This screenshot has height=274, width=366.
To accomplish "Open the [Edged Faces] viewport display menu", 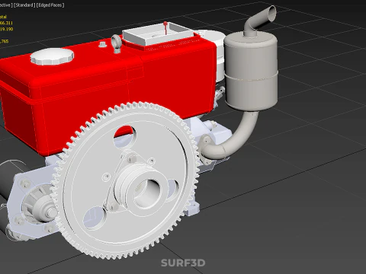I will (50, 5).
